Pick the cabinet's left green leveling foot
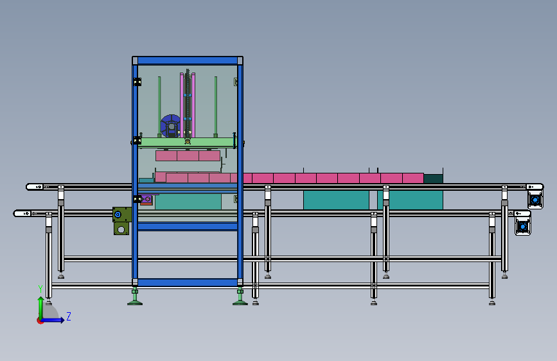Screen dimensions: 557x361 click(135, 298)
